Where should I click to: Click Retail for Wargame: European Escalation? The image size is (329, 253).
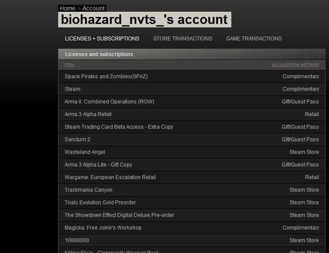click(x=312, y=177)
